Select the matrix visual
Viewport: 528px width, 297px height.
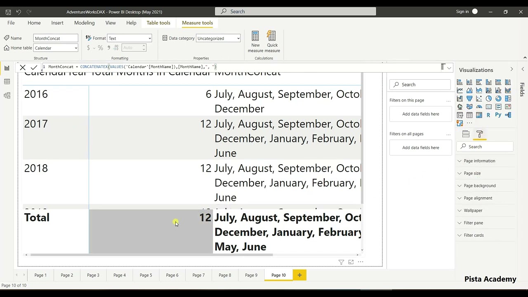479,115
